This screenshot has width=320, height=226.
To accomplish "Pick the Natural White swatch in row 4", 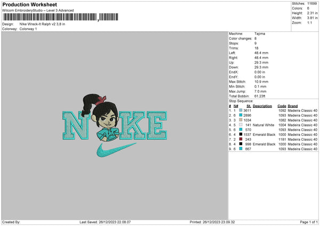I will 241,125.
